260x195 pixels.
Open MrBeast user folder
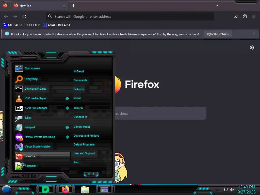click(x=79, y=71)
